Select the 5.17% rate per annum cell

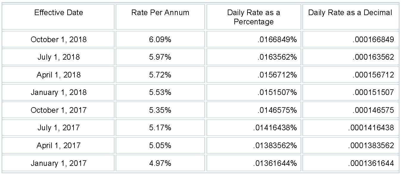[160, 128]
